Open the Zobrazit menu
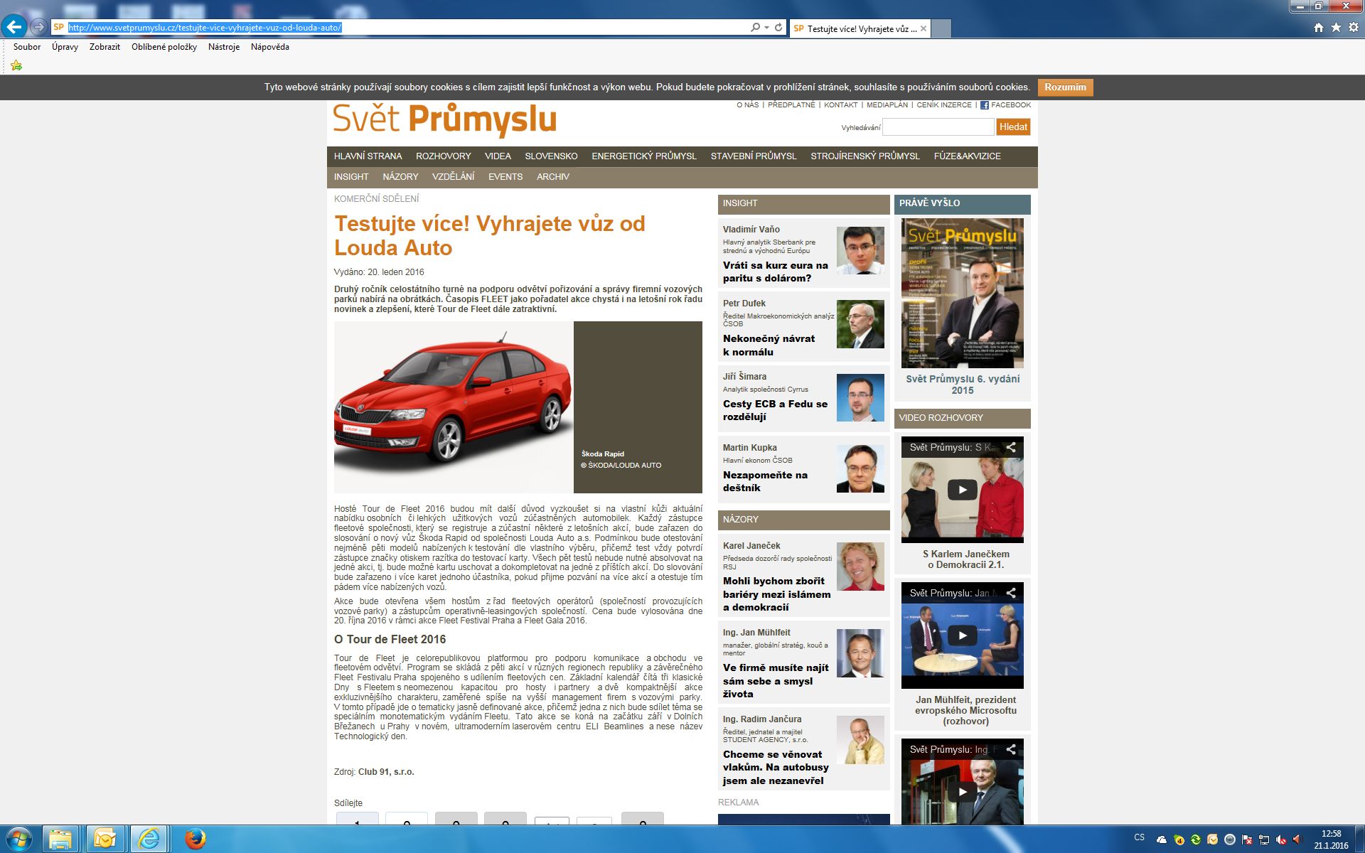This screenshot has width=1365, height=853. pyautogui.click(x=105, y=47)
